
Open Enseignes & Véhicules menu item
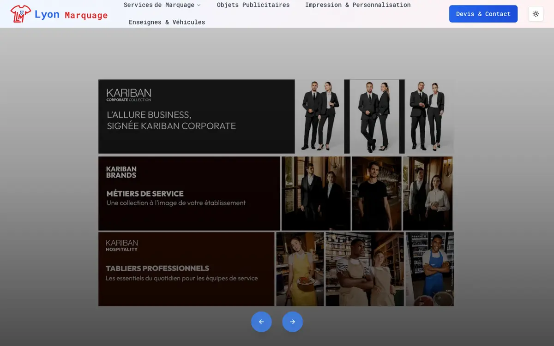[167, 22]
